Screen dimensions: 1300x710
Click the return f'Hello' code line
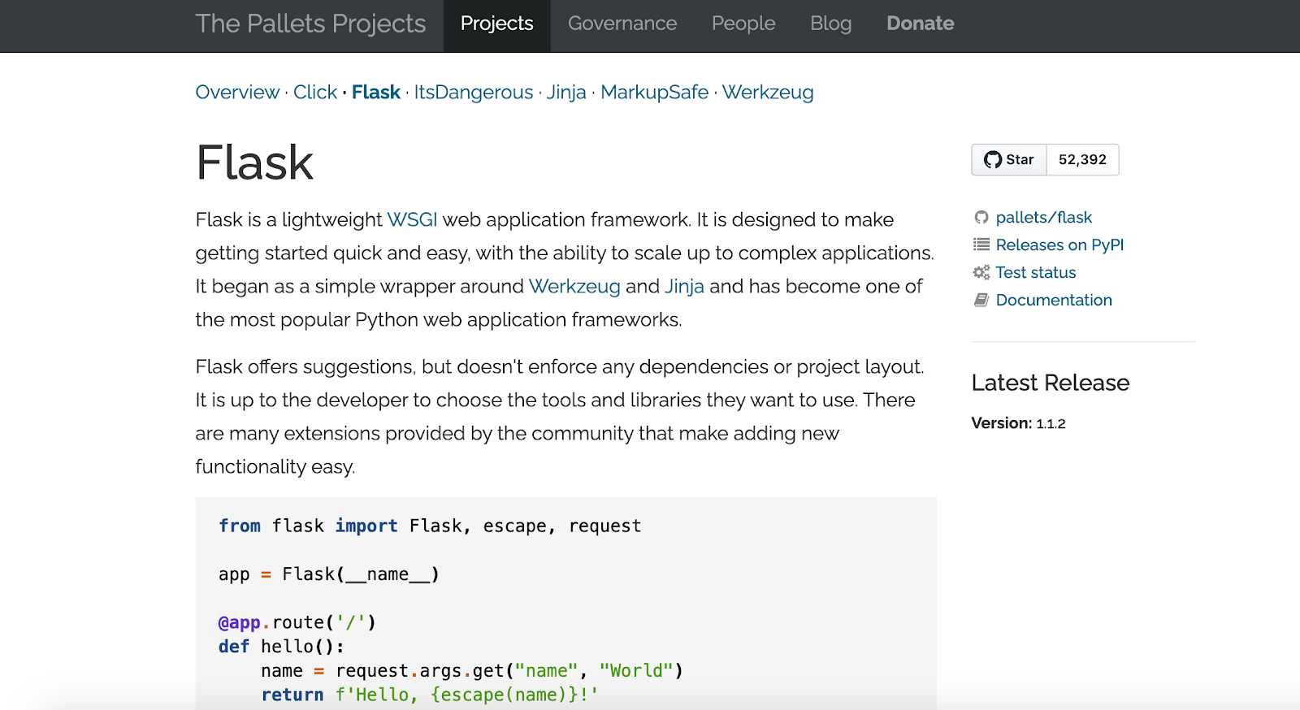[x=430, y=695]
